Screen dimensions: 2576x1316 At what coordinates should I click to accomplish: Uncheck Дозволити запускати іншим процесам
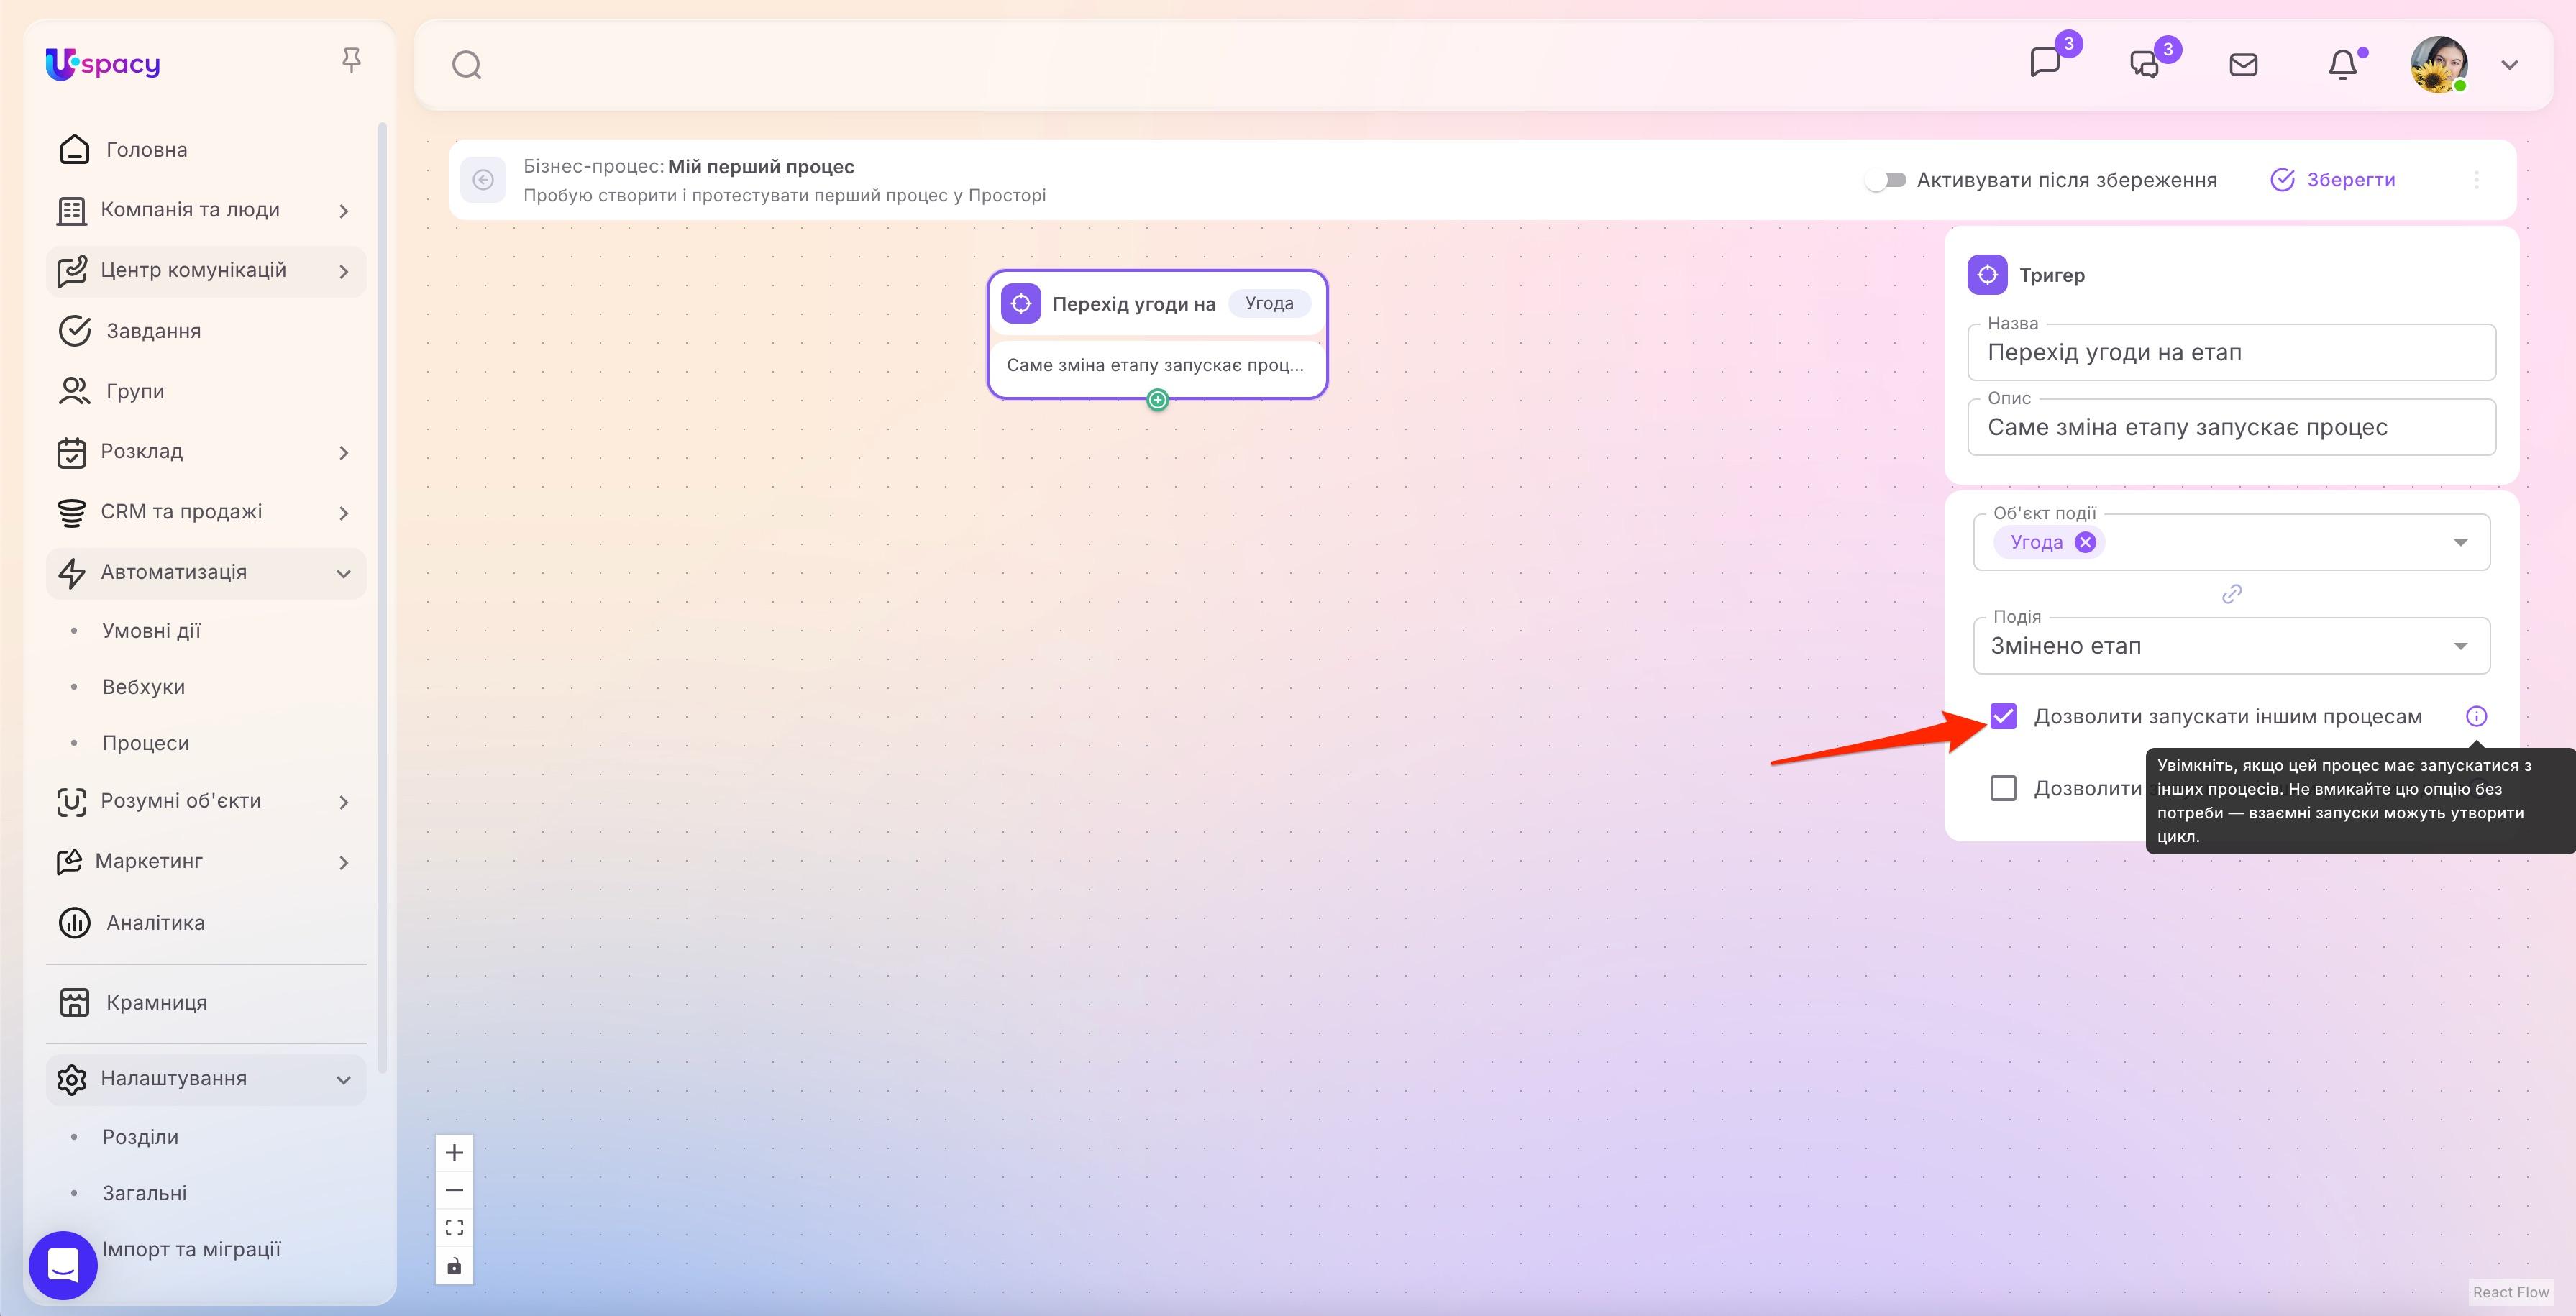coord(2004,716)
